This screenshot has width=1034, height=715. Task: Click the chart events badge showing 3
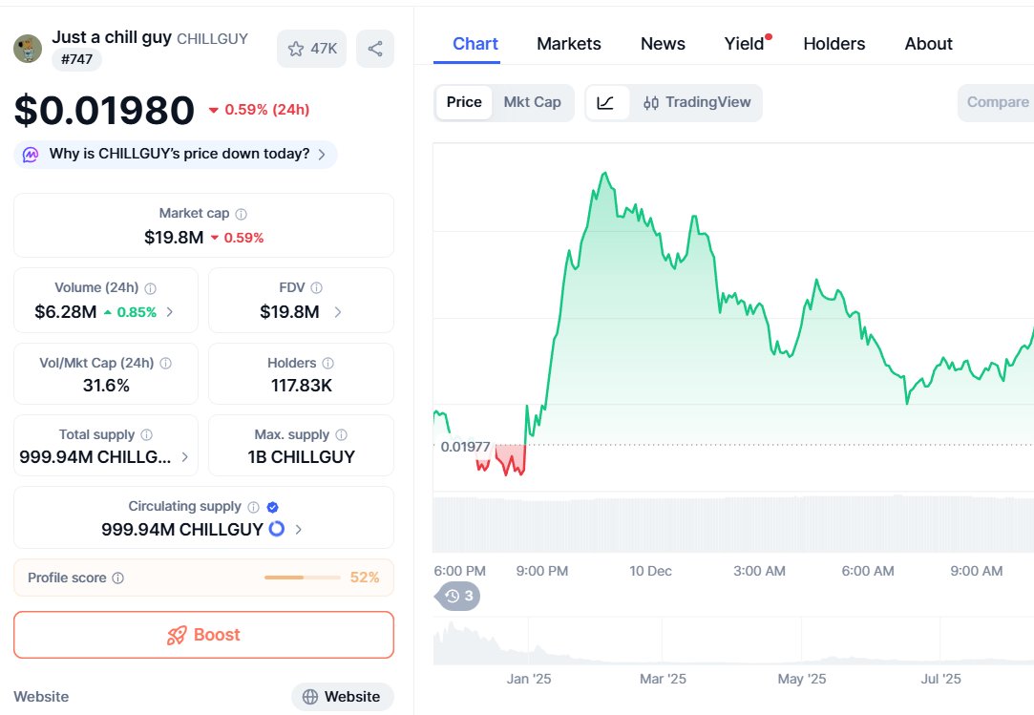coord(459,597)
